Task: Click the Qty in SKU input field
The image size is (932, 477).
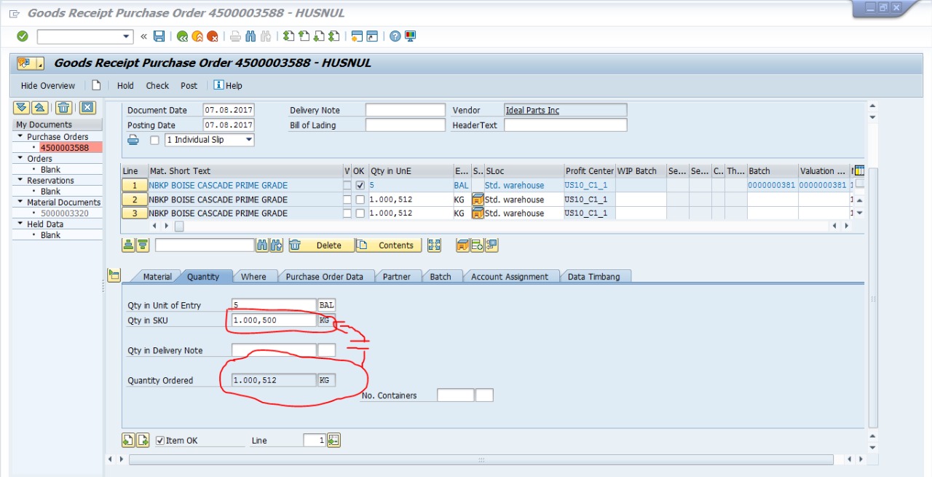Action: pos(274,320)
